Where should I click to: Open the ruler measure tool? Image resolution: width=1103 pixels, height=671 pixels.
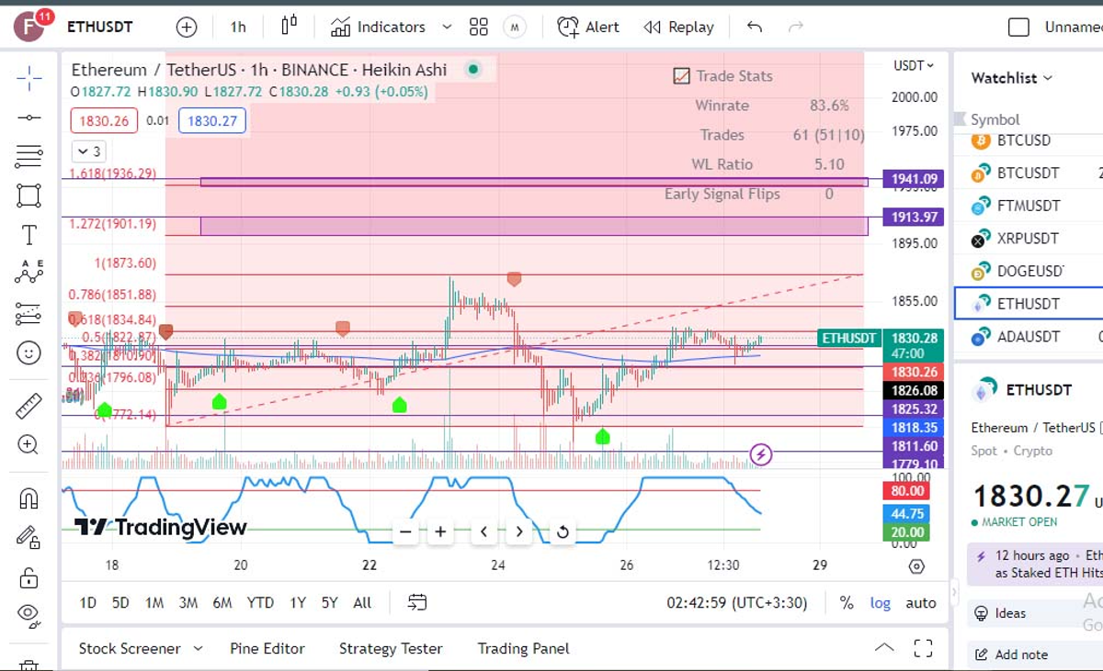pyautogui.click(x=28, y=405)
